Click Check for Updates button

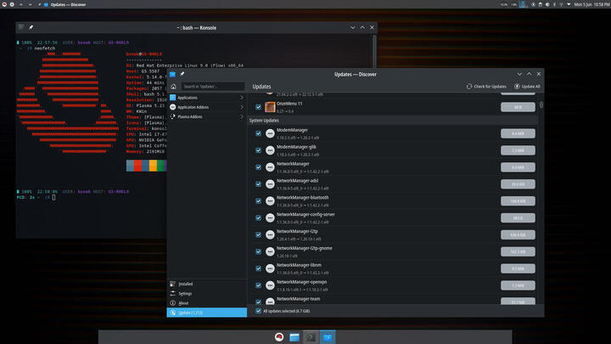pyautogui.click(x=486, y=86)
